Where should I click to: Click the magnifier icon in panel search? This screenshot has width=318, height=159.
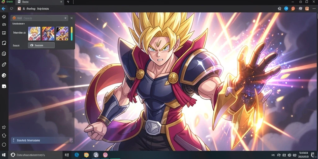(x=65, y=18)
